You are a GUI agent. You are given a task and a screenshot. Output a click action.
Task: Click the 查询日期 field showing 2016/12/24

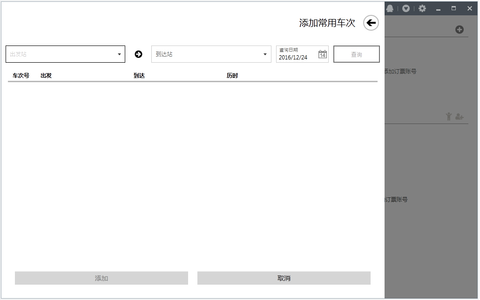[302, 54]
